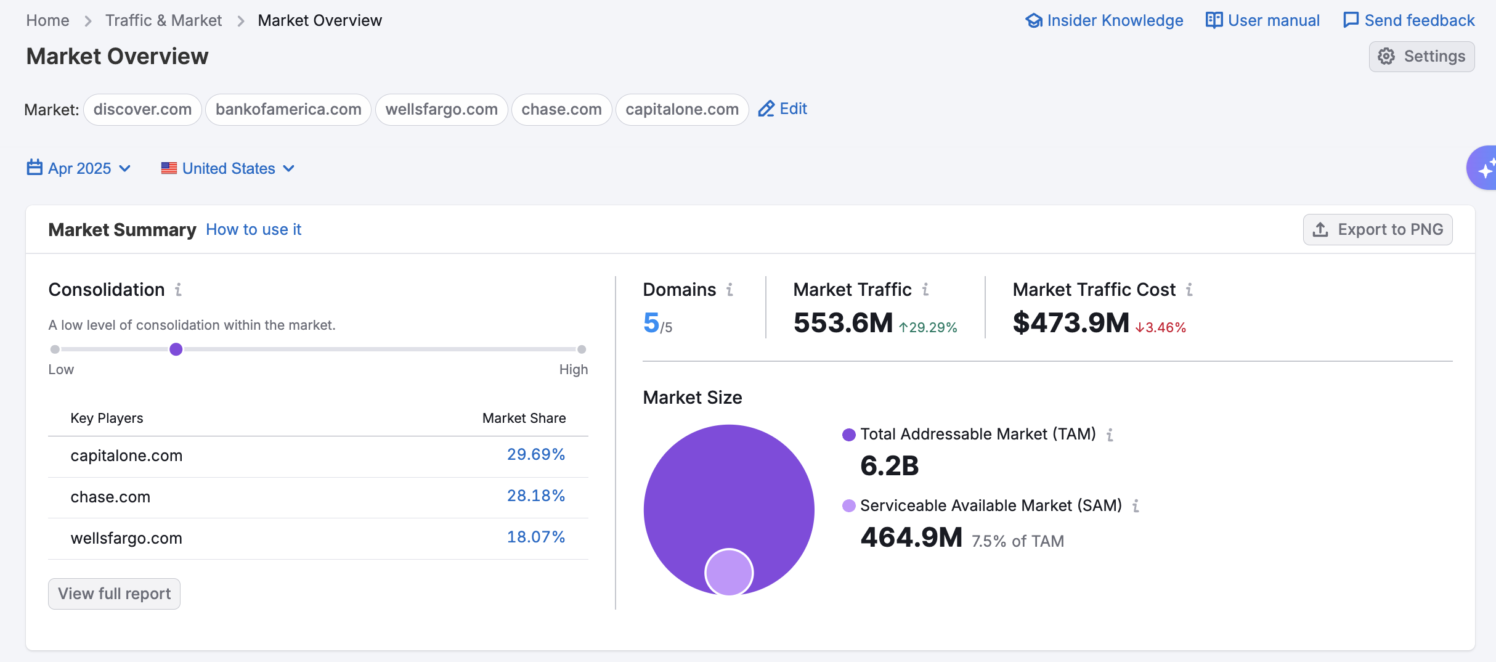Screen dimensions: 1496x662
Task: Select the discover.com market chip
Action: [142, 110]
